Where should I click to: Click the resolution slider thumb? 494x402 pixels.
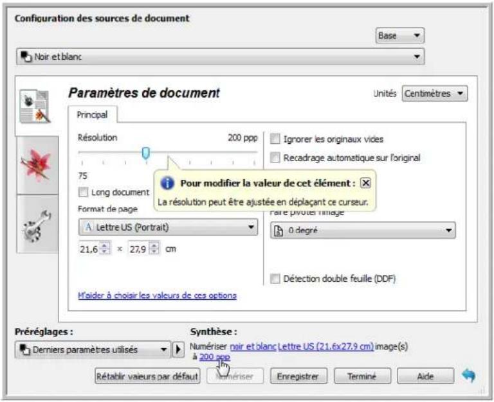pyautogui.click(x=145, y=153)
